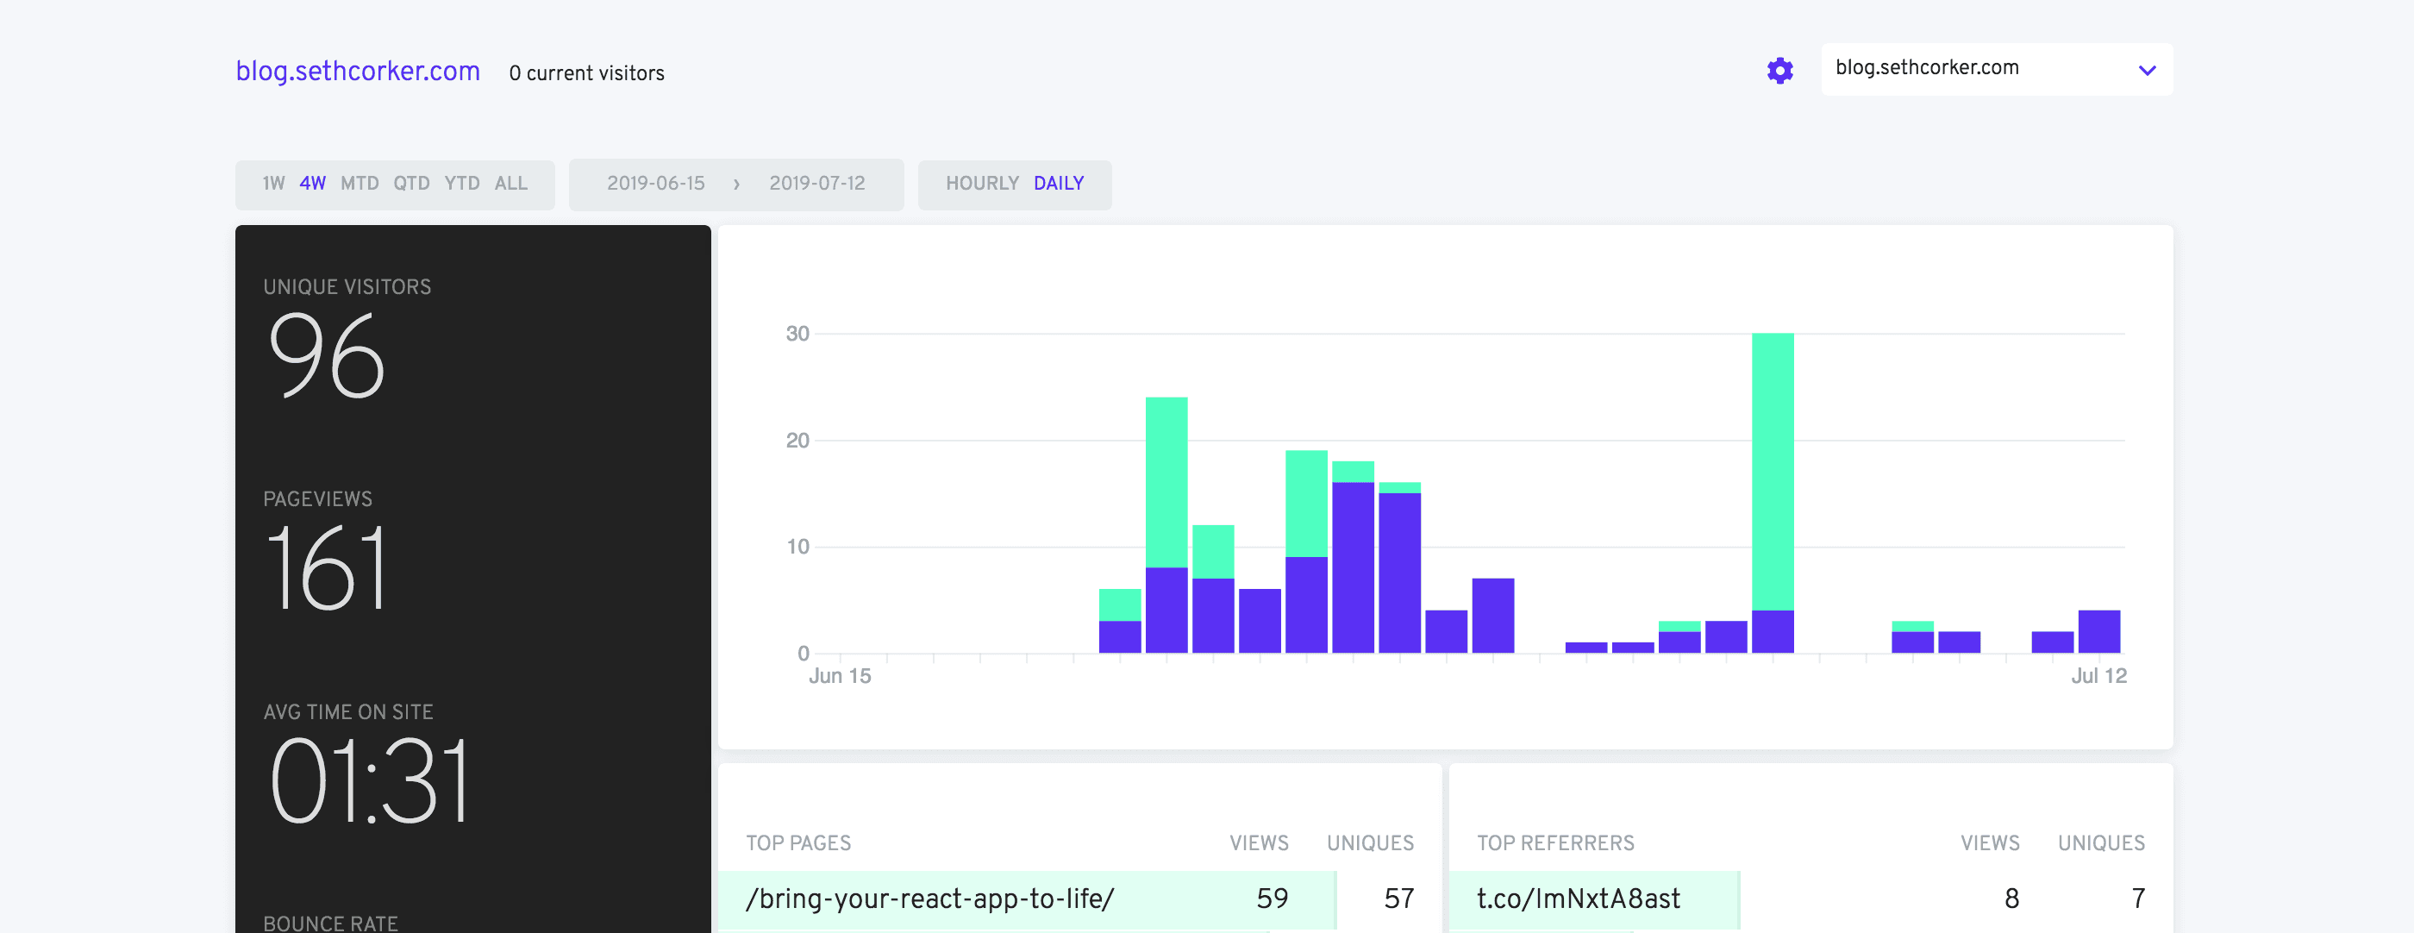
Task: Show ALL time data
Action: click(510, 184)
